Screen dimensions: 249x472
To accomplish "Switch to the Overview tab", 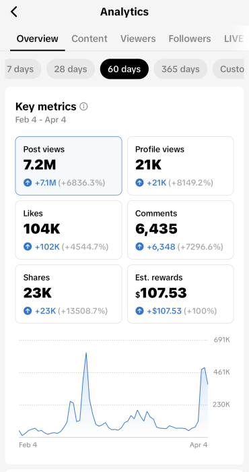I will point(37,39).
